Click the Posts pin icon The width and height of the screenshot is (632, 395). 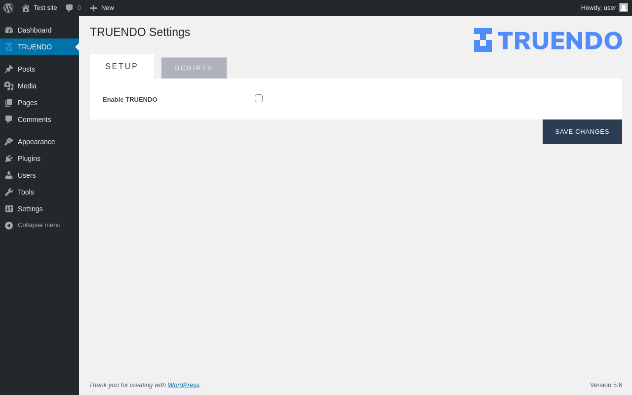tap(9, 69)
